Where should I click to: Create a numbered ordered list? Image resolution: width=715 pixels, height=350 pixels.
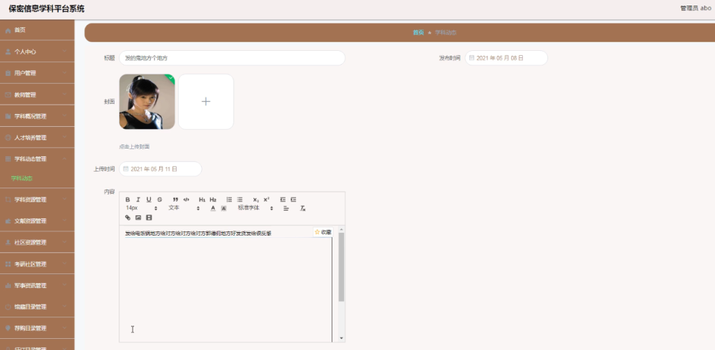pyautogui.click(x=229, y=199)
